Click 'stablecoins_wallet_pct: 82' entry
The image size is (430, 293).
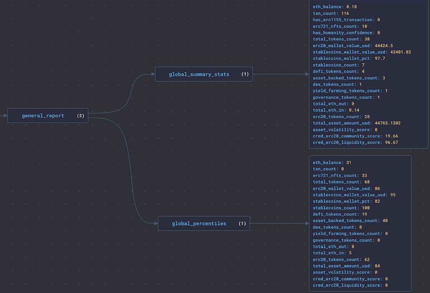(346, 201)
